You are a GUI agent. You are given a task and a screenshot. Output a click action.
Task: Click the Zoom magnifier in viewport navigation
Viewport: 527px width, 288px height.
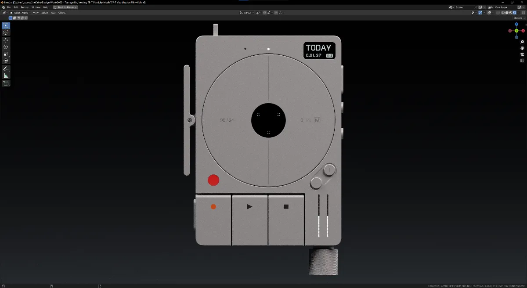(522, 42)
